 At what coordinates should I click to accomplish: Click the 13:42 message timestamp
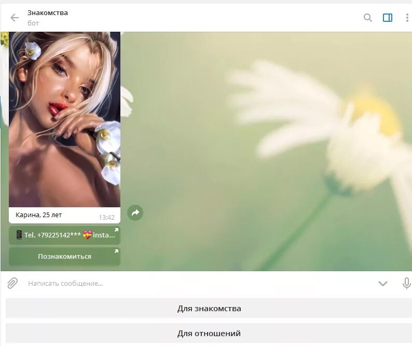(106, 218)
